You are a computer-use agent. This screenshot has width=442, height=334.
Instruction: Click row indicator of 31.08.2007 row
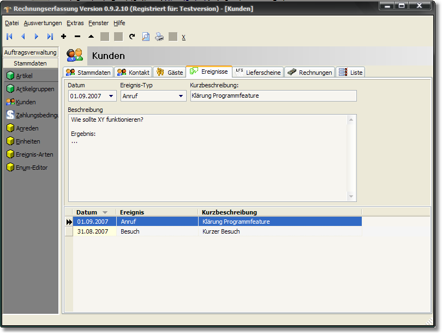click(69, 231)
